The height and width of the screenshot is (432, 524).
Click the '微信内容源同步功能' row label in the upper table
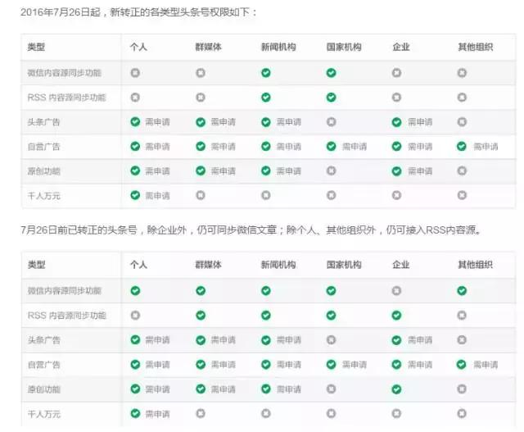click(x=64, y=73)
